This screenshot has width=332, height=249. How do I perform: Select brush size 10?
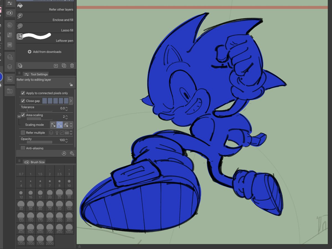click(69, 183)
